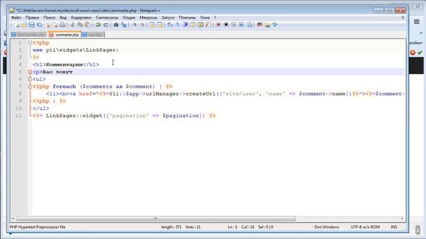Collapse the fold marker at line 5 <p>
Screen dimensions: 426x239
pyautogui.click(x=30, y=72)
